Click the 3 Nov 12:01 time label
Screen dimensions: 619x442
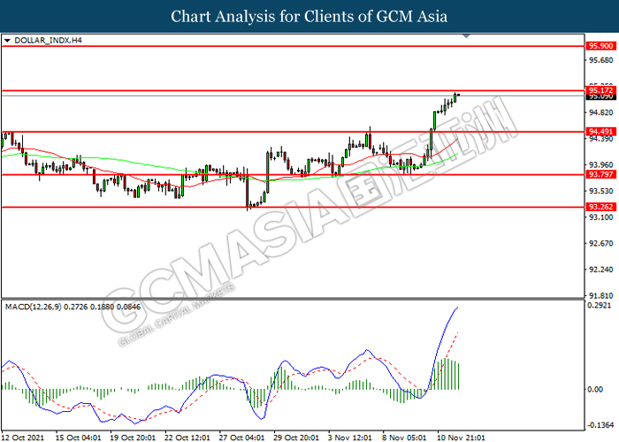click(x=350, y=438)
